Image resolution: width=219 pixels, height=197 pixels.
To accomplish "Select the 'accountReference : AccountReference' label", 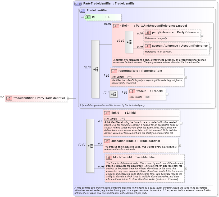I will [180, 46].
